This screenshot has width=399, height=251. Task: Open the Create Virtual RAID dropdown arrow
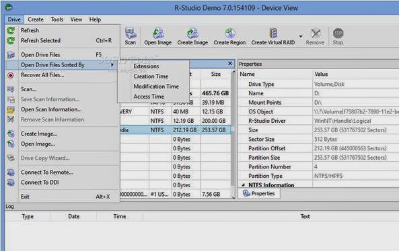(301, 36)
